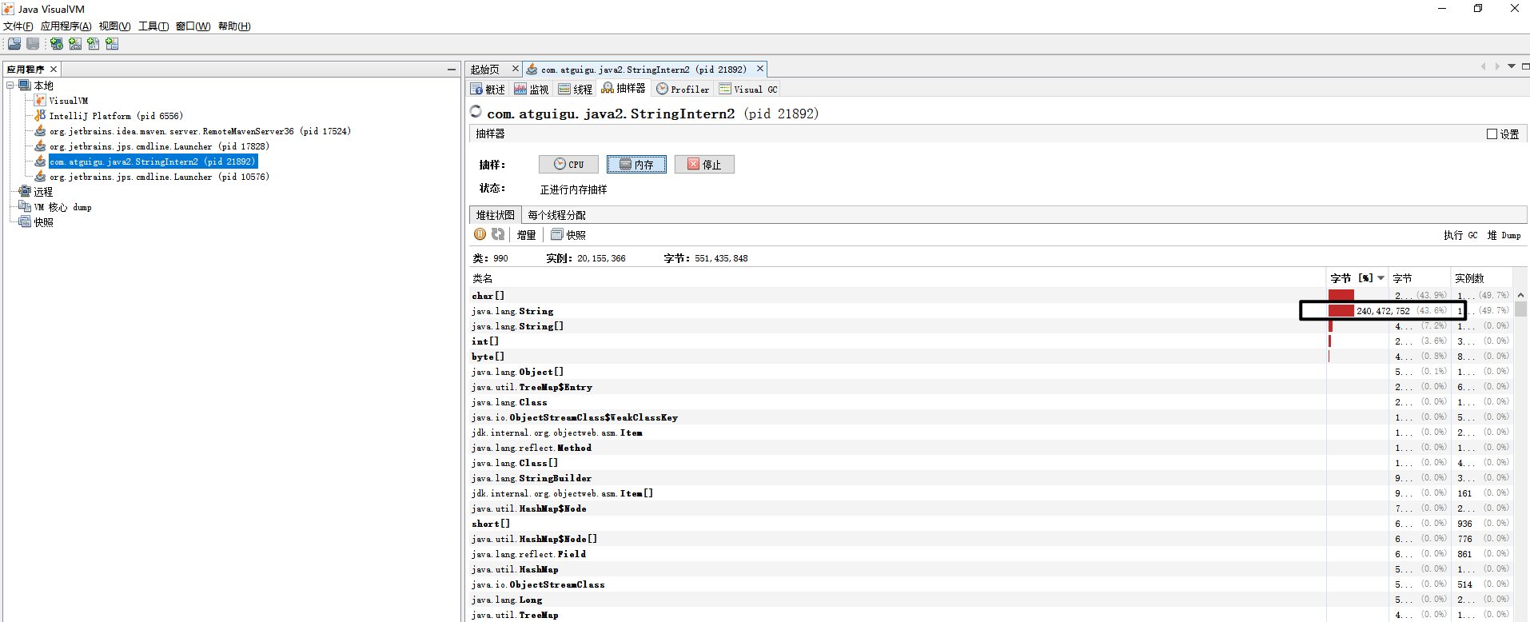
Task: Switch to the 起始页 tab
Action: 485,70
